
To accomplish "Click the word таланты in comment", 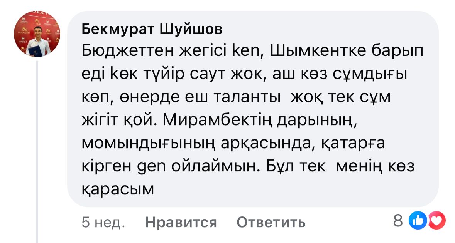I will [247, 97].
